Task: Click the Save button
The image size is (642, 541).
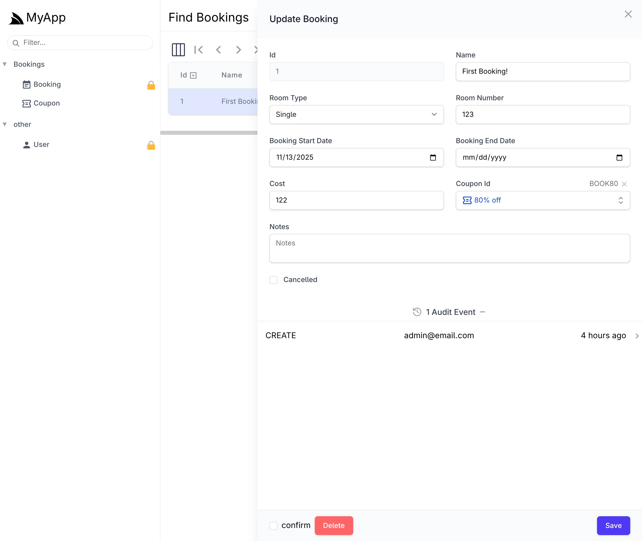Action: click(x=613, y=526)
